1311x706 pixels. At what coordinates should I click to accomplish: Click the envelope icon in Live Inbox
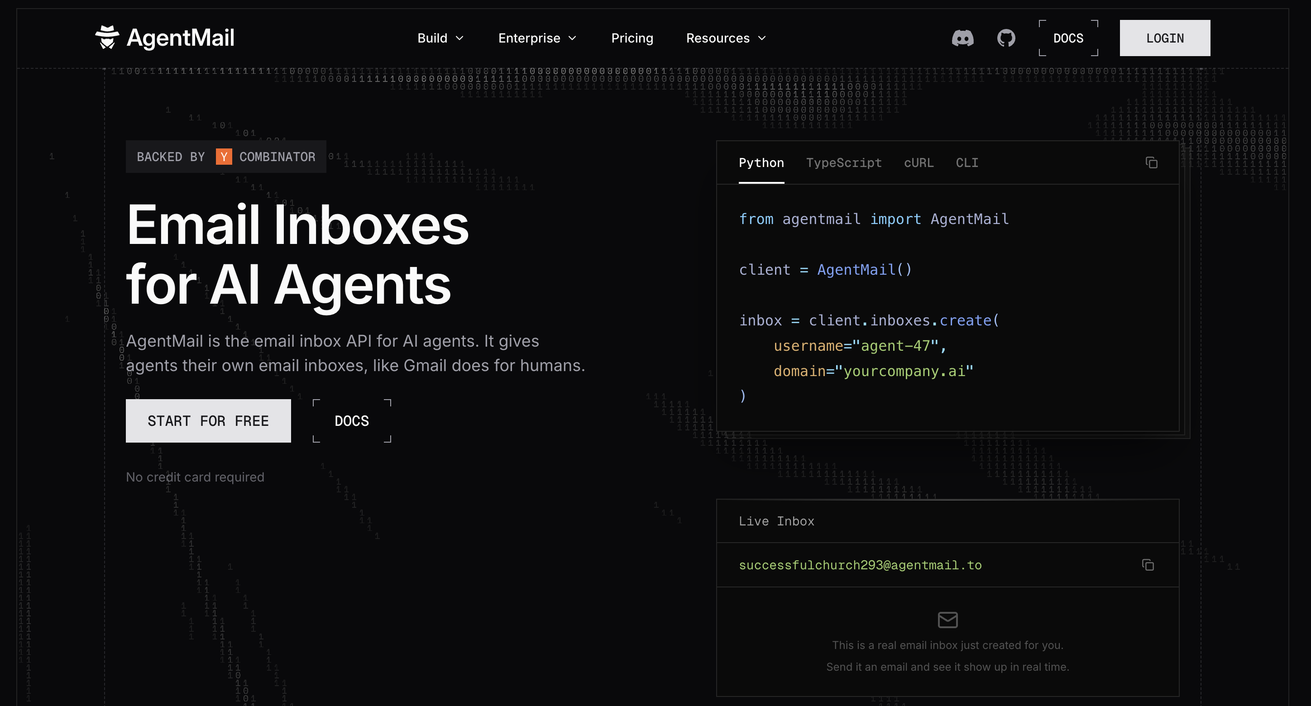tap(947, 620)
